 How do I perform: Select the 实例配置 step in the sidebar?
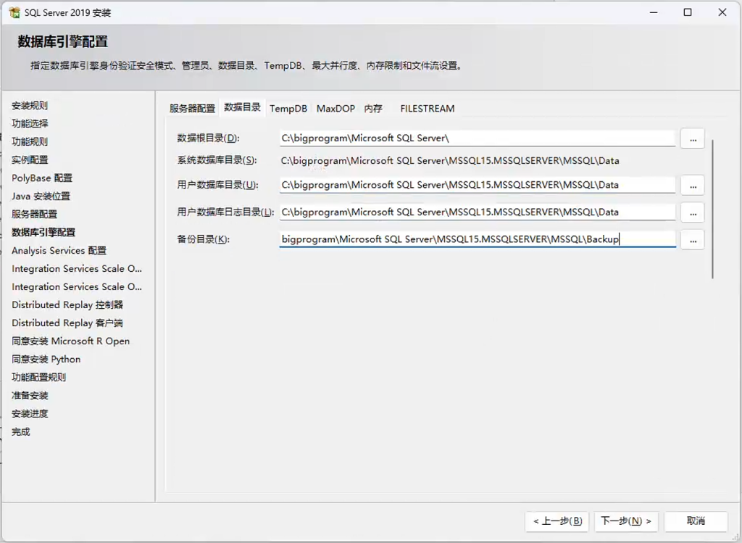click(x=29, y=160)
